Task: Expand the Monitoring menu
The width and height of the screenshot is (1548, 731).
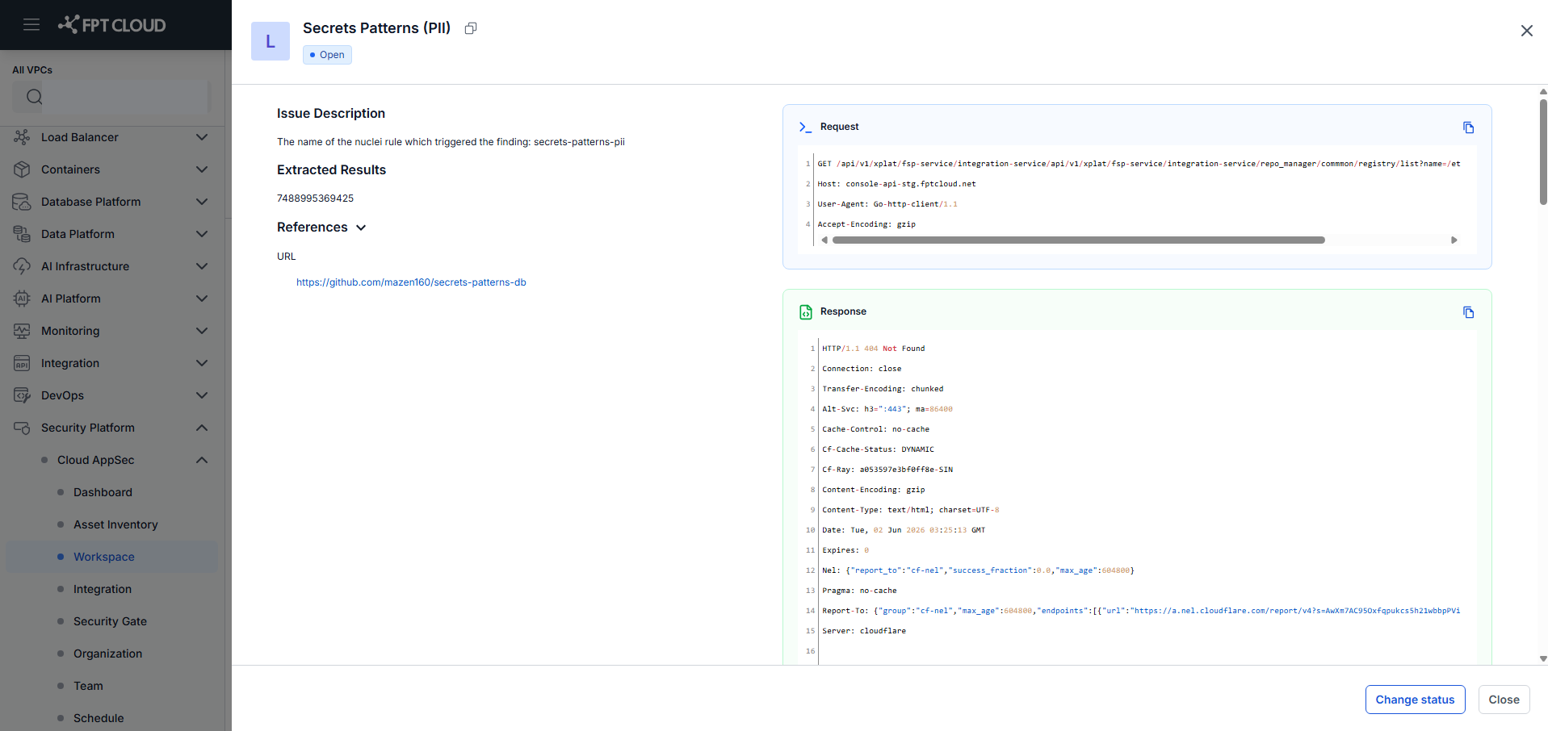Action: click(202, 331)
